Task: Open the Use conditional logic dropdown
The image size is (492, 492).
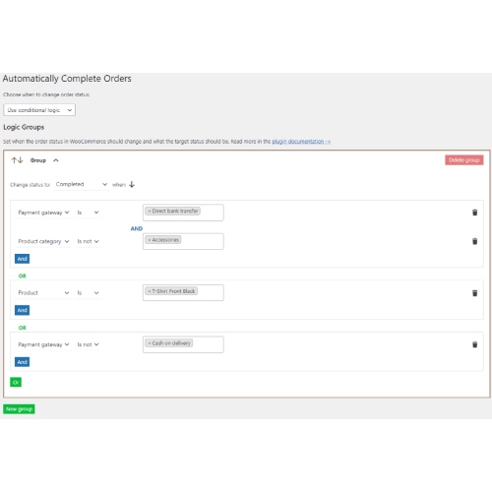Action: 39,110
